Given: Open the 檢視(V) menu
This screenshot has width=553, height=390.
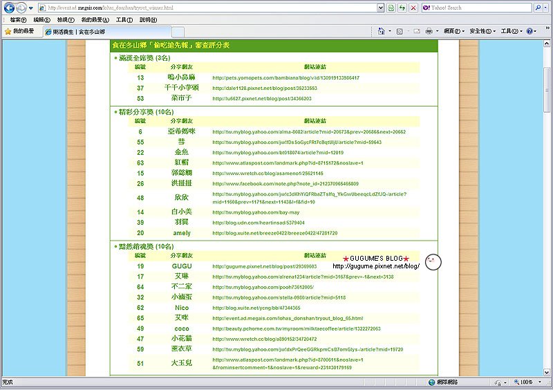Looking at the screenshot, I should [66, 20].
